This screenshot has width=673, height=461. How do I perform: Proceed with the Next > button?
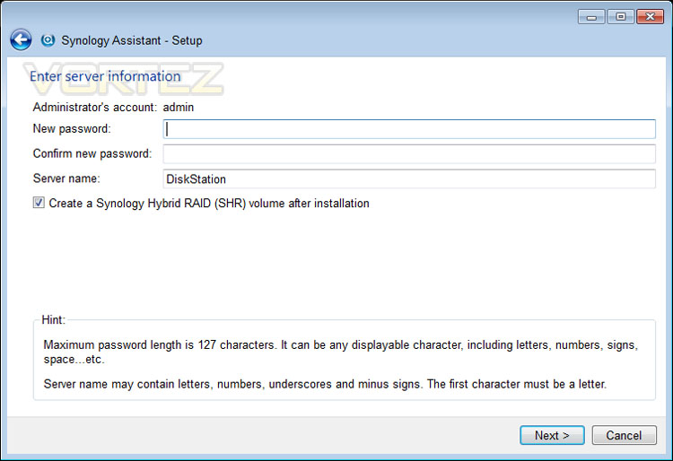pos(552,435)
